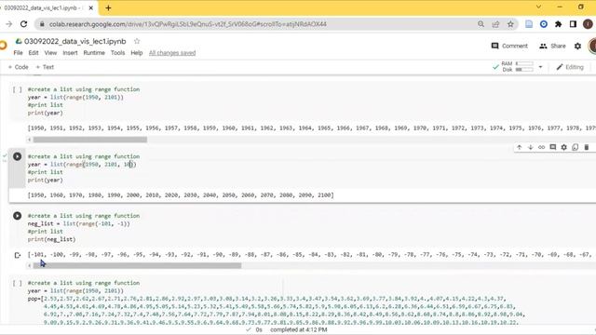Open the browser extensions puzzle icon
Viewport: 596px width, 335px height.
[559, 24]
